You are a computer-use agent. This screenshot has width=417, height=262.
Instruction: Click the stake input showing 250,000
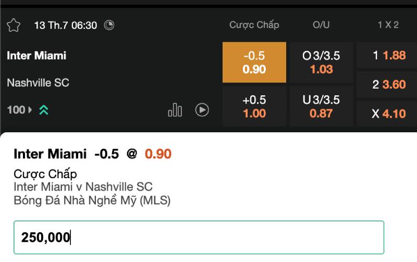pyautogui.click(x=199, y=238)
